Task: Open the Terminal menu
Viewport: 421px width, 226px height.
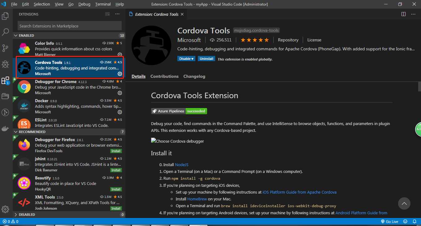Action: tap(103, 4)
